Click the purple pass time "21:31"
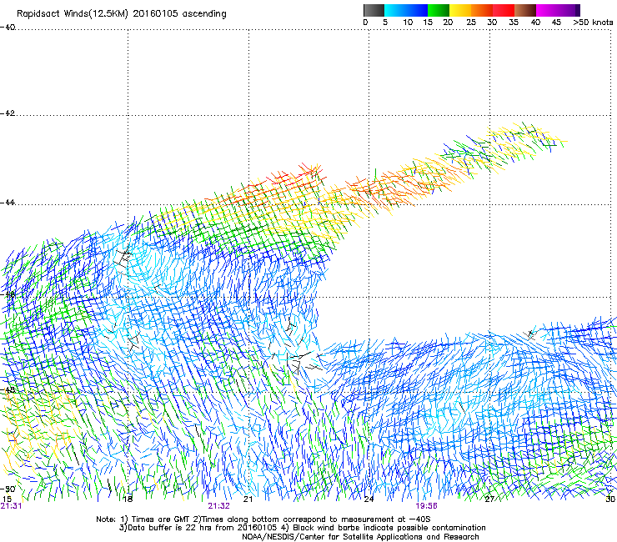This screenshot has height=542, width=617. pos(11,506)
